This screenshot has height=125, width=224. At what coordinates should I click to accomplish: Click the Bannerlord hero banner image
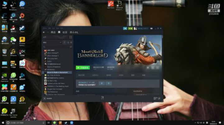pyautogui.click(x=118, y=50)
